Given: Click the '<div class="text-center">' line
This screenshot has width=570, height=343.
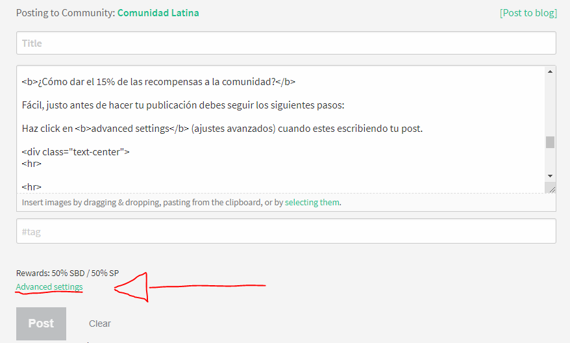Looking at the screenshot, I should (x=75, y=151).
